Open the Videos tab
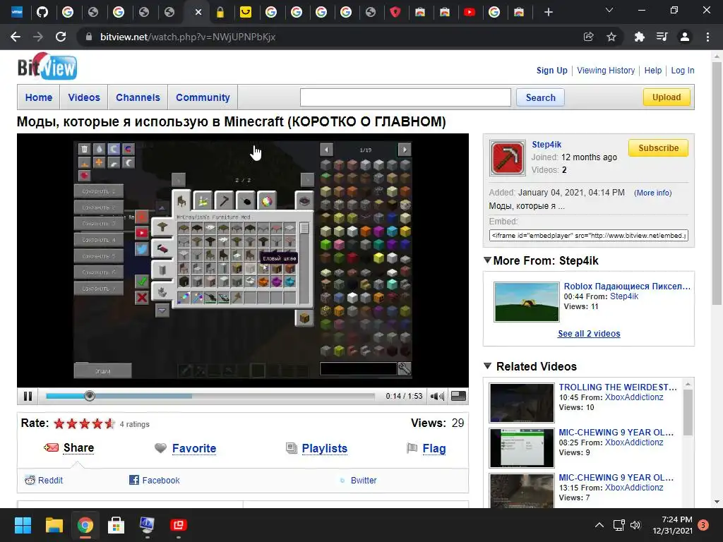723x542 pixels. pos(84,97)
